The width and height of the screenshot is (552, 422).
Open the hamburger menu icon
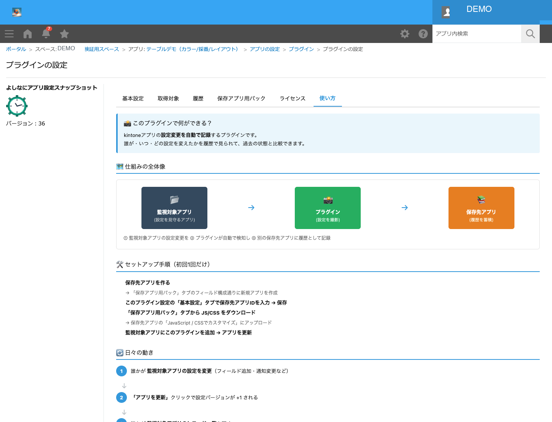point(9,34)
